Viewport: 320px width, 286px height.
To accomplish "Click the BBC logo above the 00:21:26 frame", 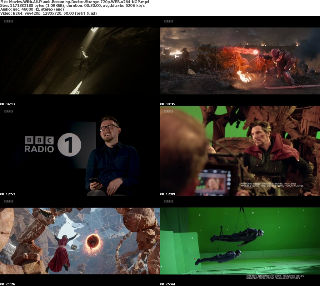I will tap(8, 201).
